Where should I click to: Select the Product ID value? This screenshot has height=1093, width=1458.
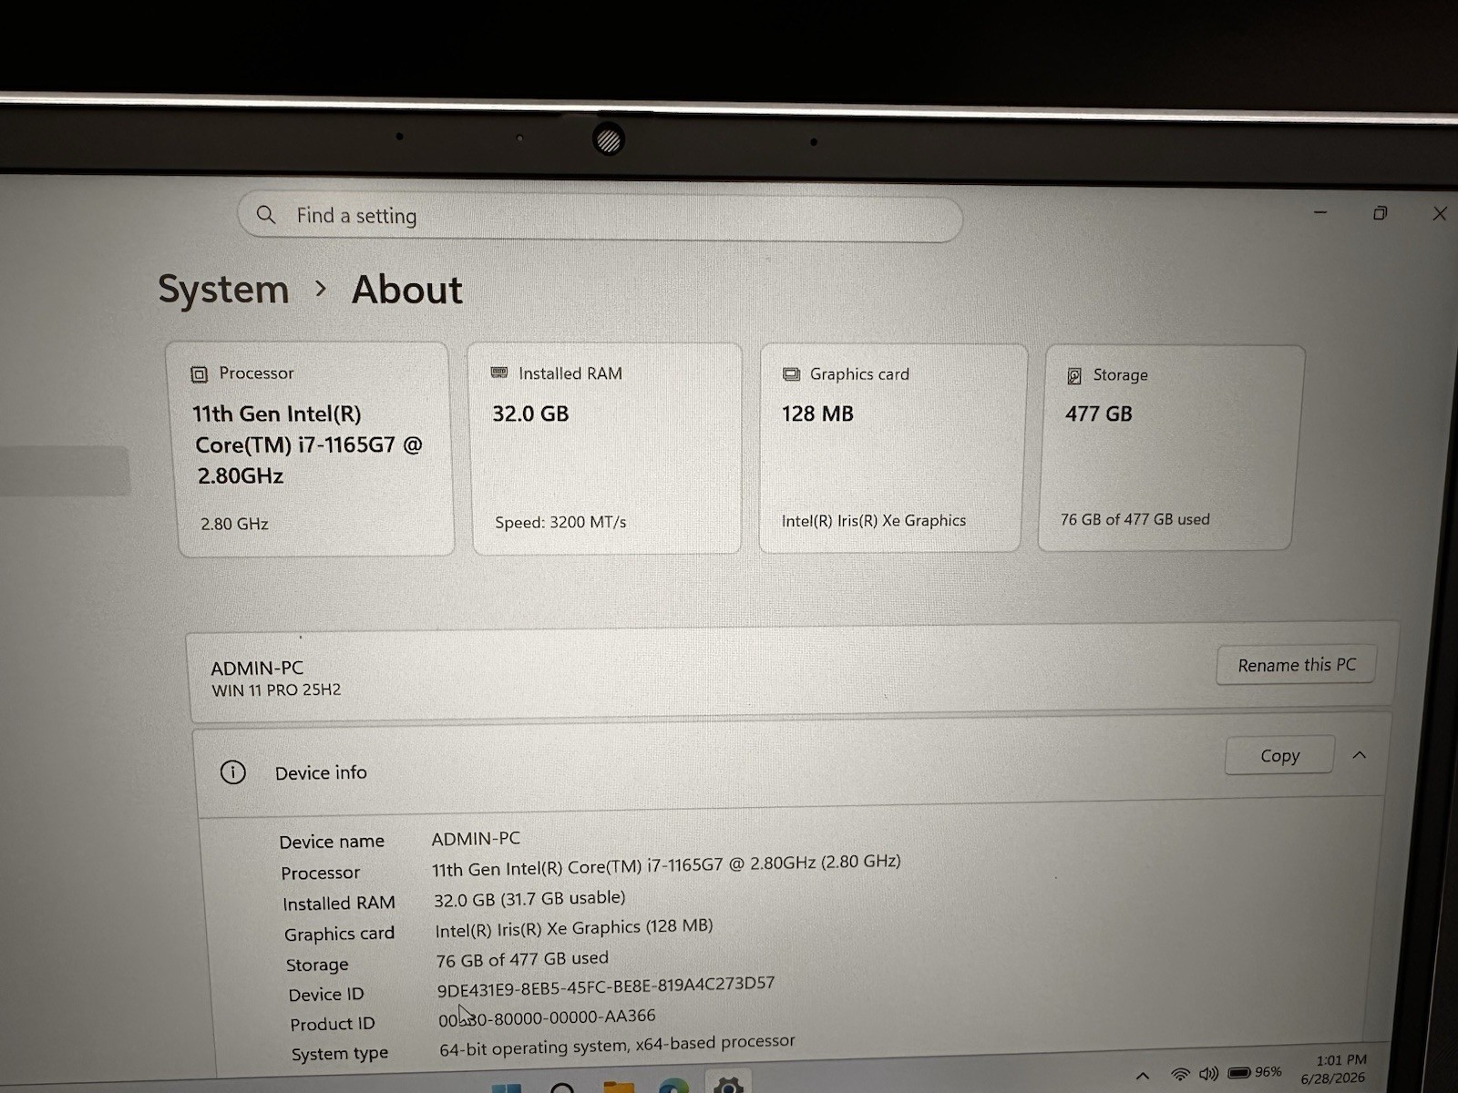point(547,1017)
